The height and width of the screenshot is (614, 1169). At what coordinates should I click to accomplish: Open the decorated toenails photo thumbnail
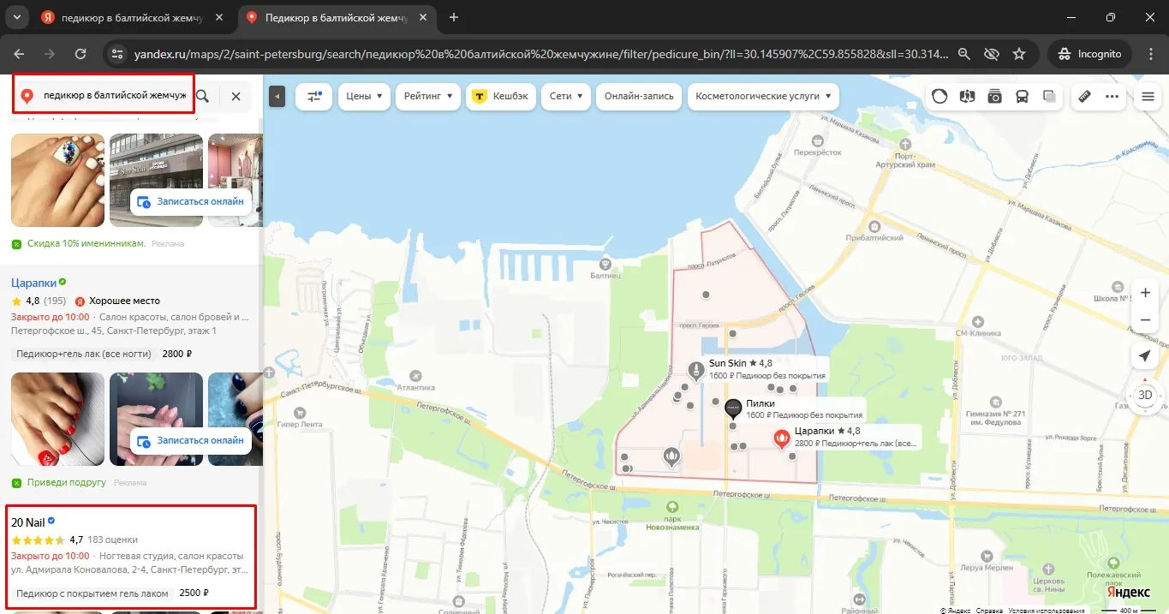click(x=57, y=179)
